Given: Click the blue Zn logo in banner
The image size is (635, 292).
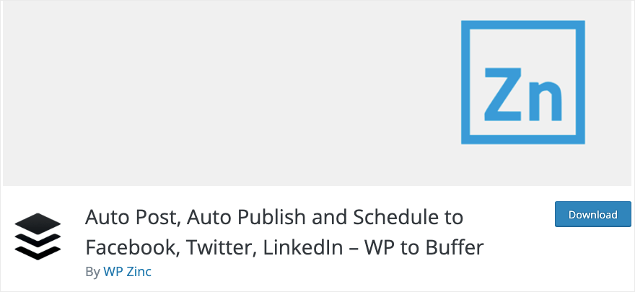Looking at the screenshot, I should pos(523,82).
